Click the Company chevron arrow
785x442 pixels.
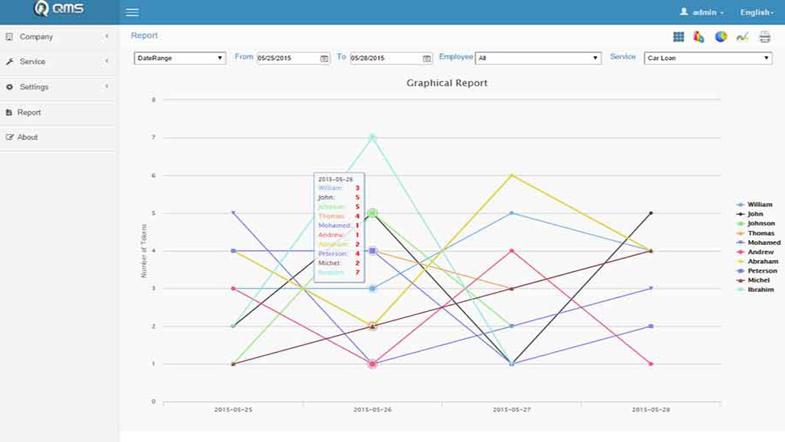pos(107,37)
